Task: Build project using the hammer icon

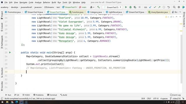Action: [x=98, y=7]
